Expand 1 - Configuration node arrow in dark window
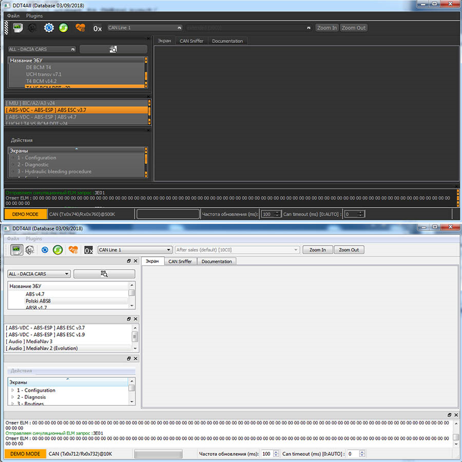Viewport: 462px width, 462px height. tap(13, 158)
